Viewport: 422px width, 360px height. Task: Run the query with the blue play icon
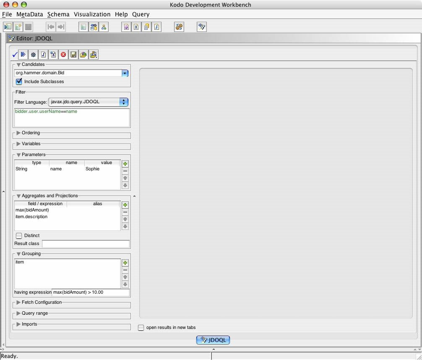click(23, 55)
